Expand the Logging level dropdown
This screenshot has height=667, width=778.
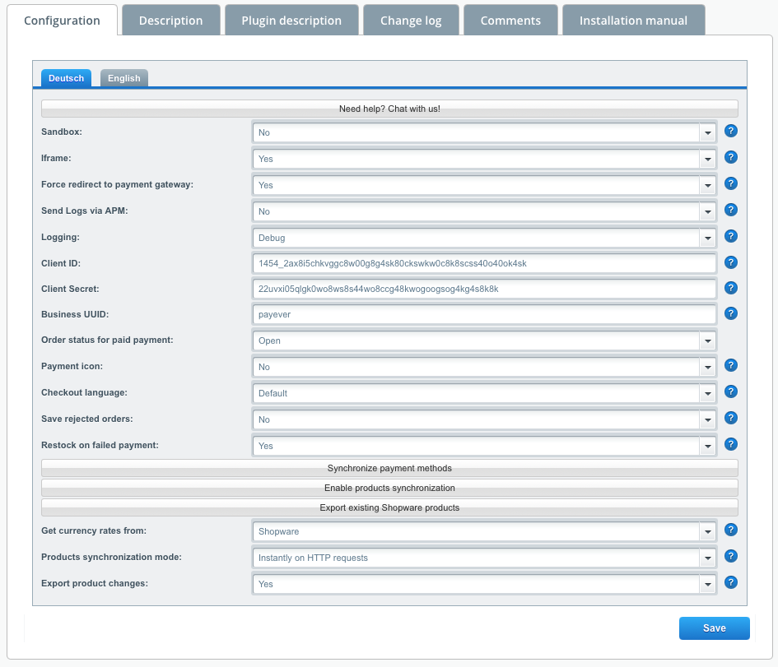(707, 238)
